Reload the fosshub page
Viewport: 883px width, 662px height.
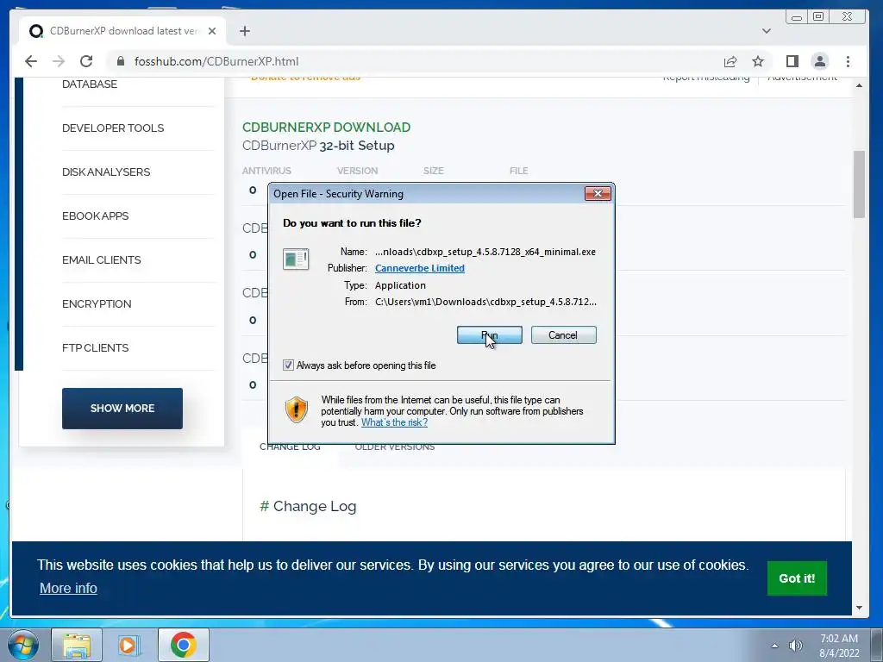pyautogui.click(x=86, y=61)
